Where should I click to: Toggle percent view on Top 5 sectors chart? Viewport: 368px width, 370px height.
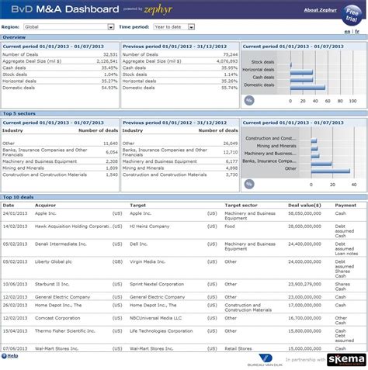click(x=249, y=184)
